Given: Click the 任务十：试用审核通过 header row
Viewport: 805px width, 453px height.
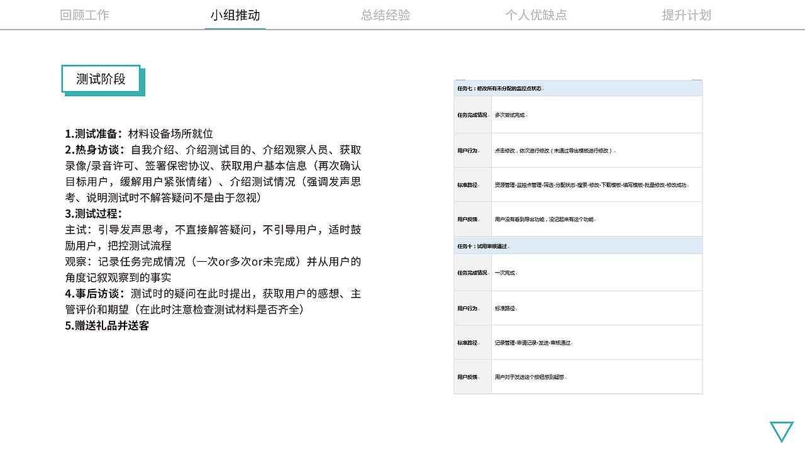Looking at the screenshot, I should [x=577, y=245].
